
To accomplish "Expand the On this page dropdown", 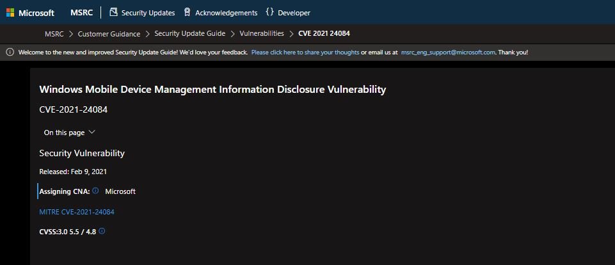I will pyautogui.click(x=69, y=132).
